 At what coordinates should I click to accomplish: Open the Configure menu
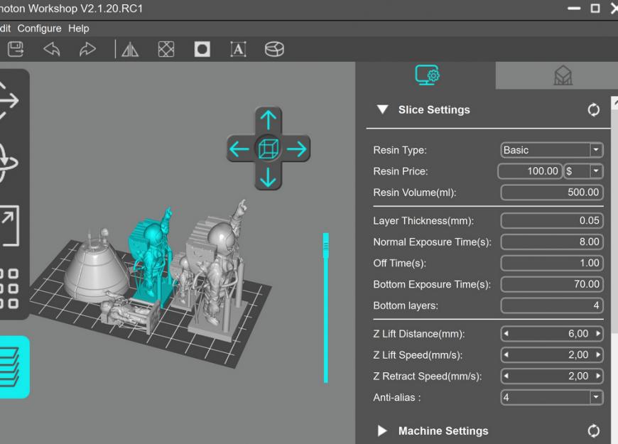pos(40,28)
